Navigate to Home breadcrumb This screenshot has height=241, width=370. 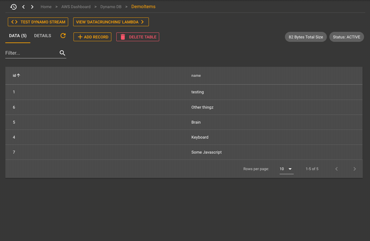[x=46, y=7]
